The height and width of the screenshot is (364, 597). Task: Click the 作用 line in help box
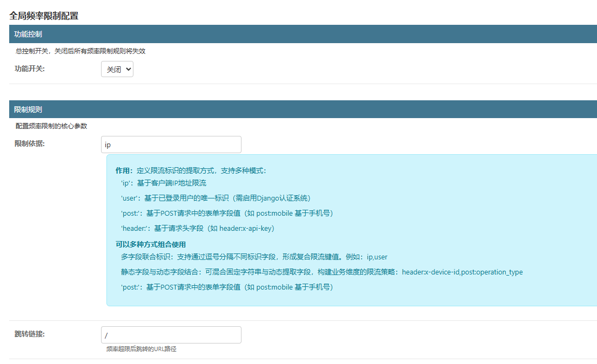(191, 170)
